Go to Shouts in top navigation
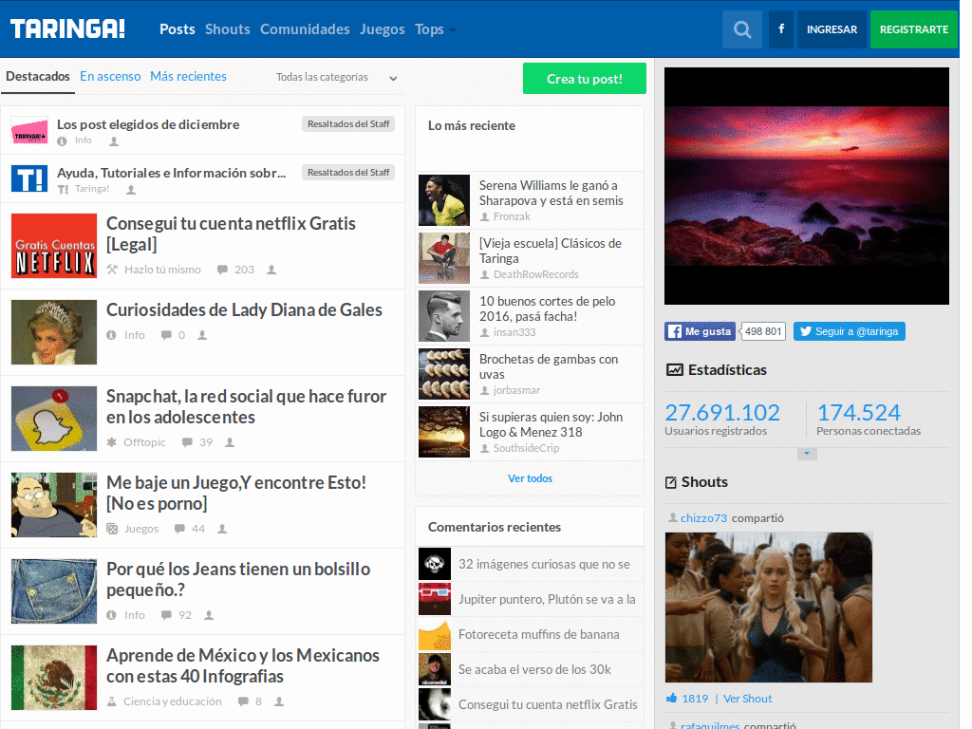This screenshot has width=972, height=729. click(228, 29)
